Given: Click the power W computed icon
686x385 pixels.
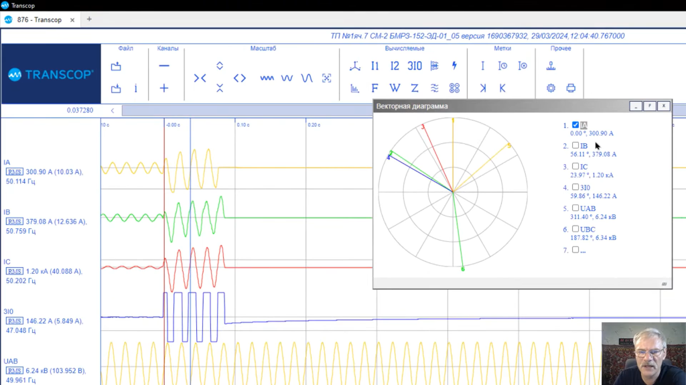Looking at the screenshot, I should tap(395, 88).
